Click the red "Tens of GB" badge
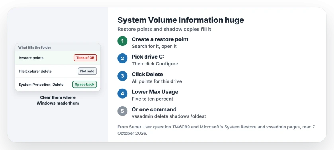Viewport: 334px width, 150px height. [x=86, y=58]
